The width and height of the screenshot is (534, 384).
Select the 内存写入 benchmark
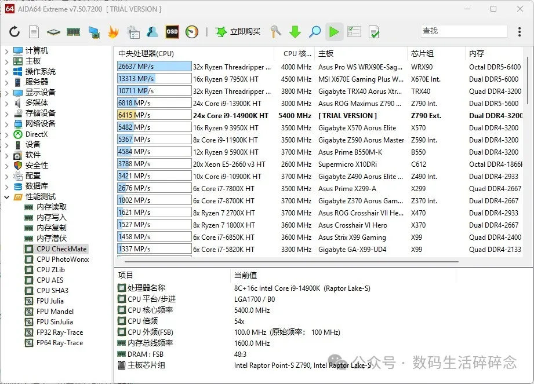point(52,217)
